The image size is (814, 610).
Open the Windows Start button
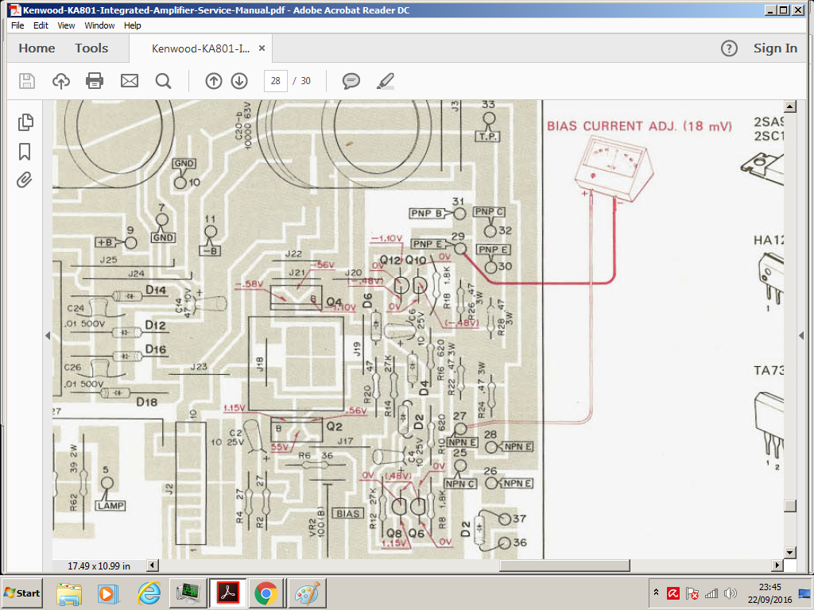coord(22,593)
